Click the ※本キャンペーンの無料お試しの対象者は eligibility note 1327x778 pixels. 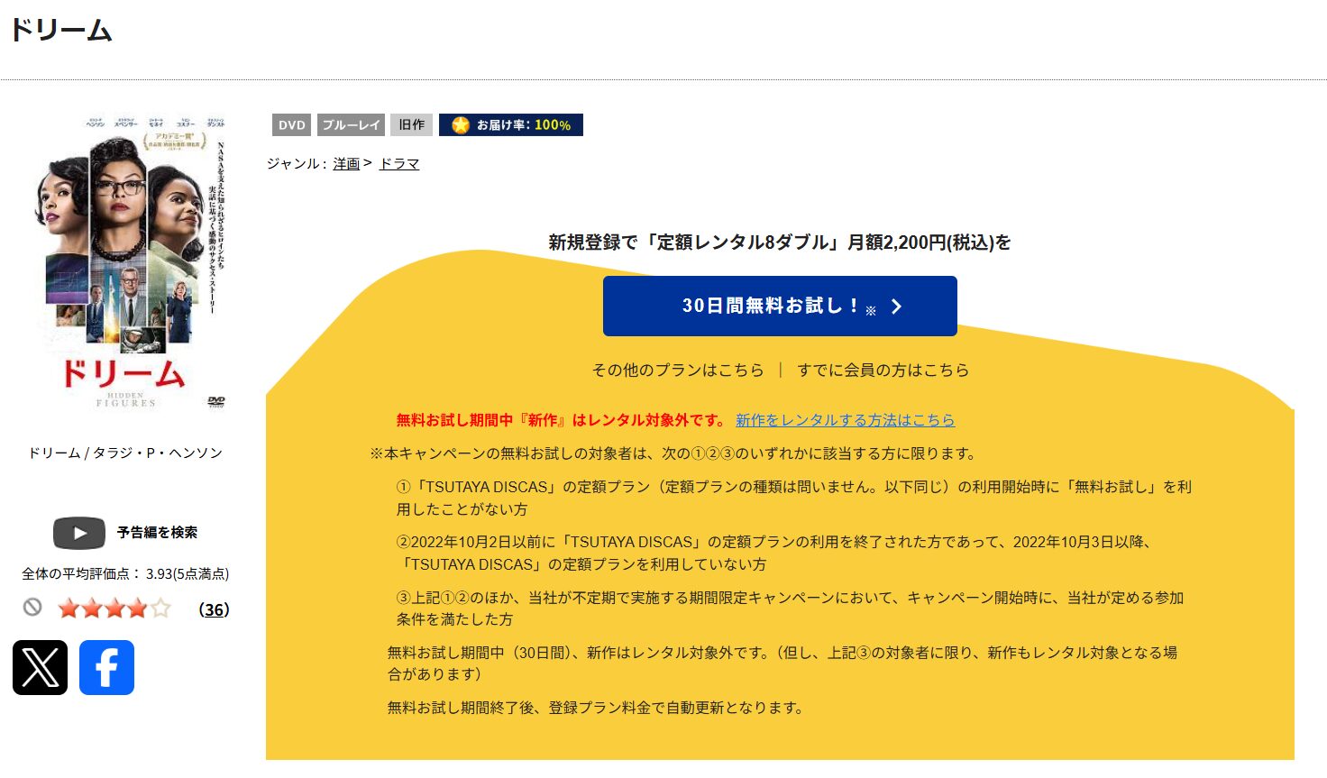674,453
